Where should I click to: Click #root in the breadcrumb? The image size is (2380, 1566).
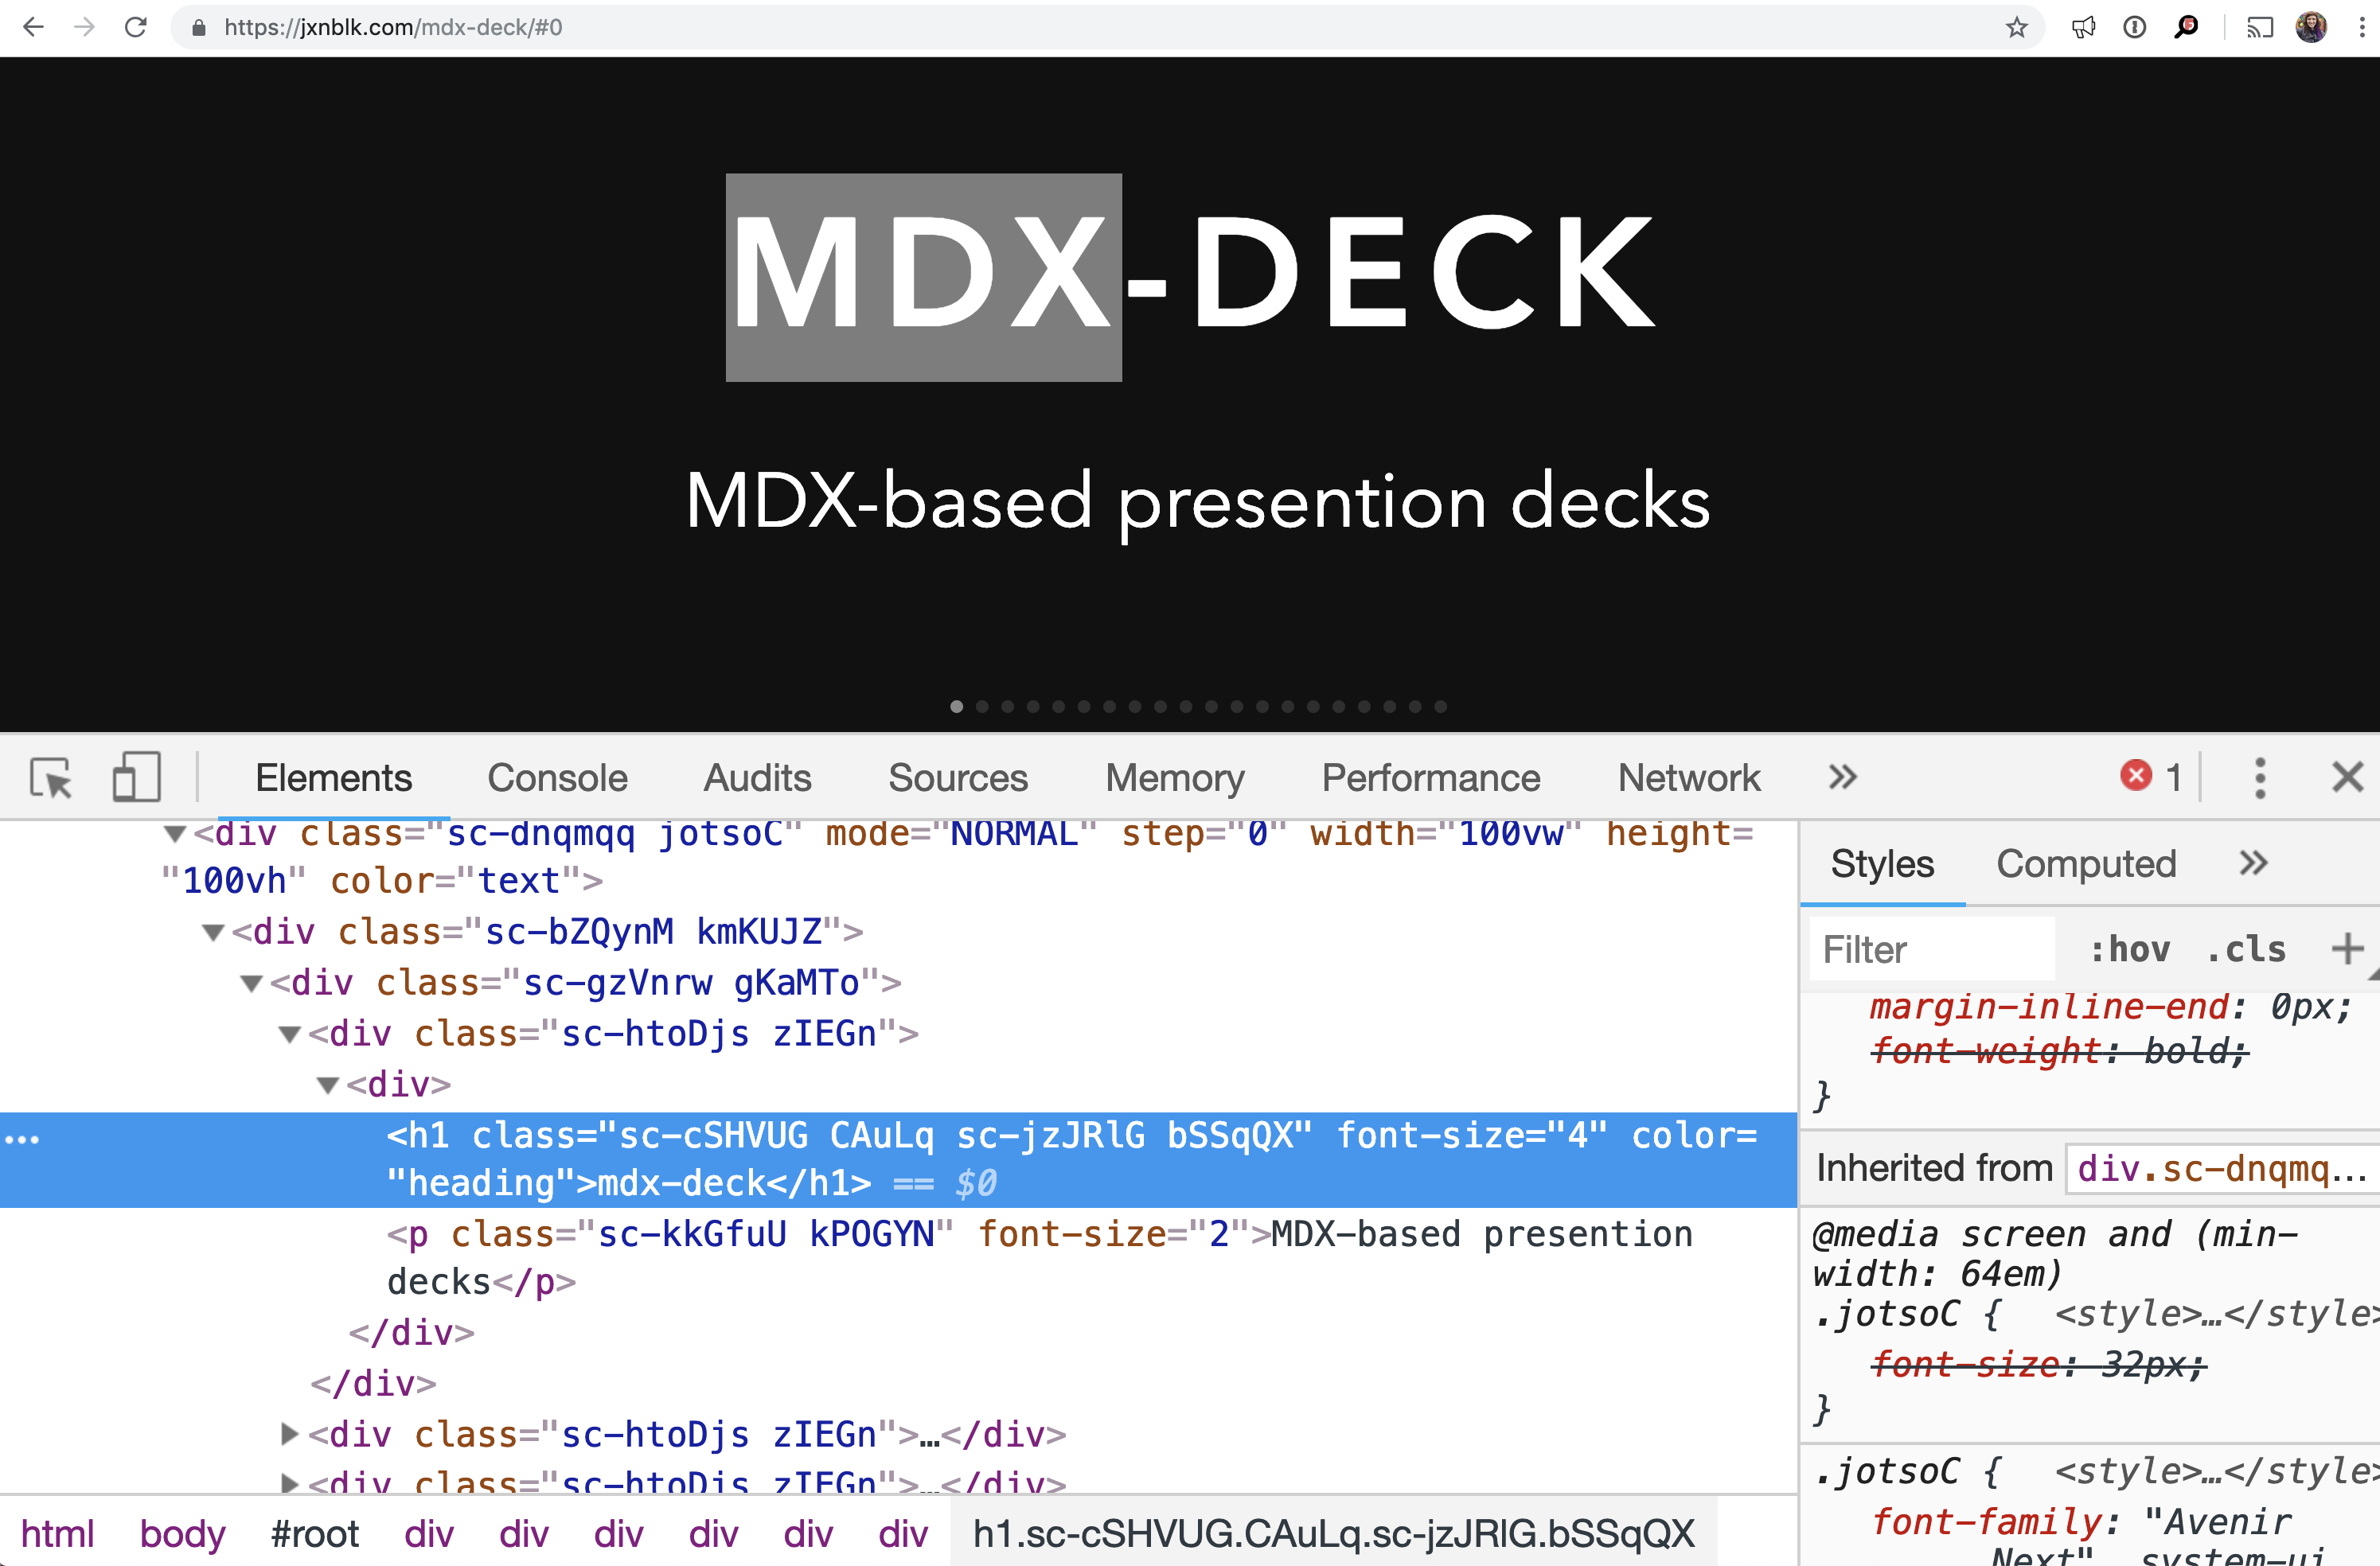pyautogui.click(x=314, y=1534)
